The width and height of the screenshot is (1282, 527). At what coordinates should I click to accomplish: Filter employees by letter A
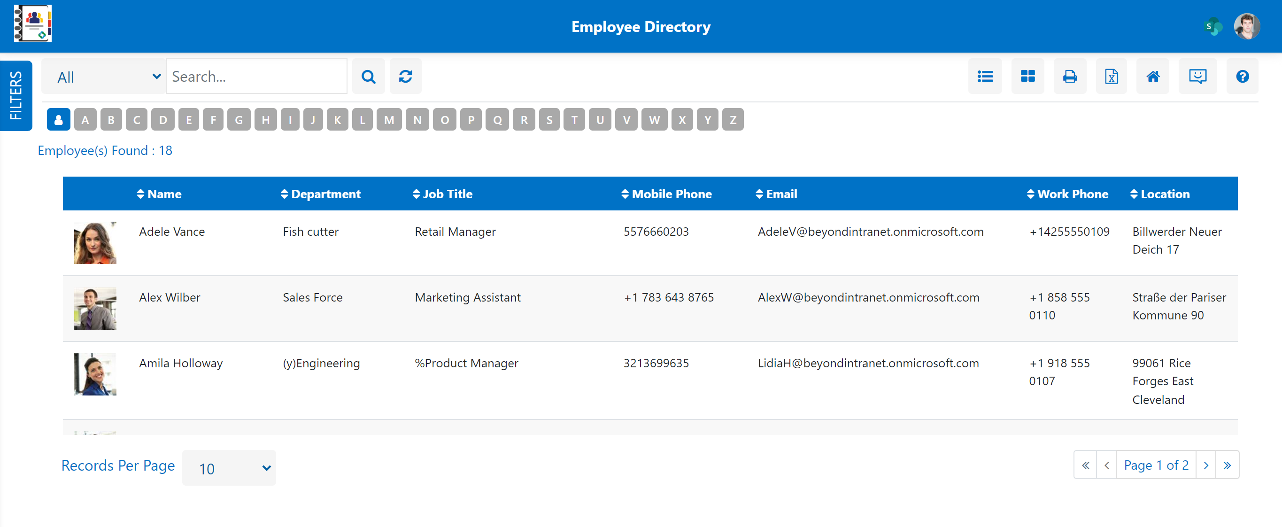point(85,119)
